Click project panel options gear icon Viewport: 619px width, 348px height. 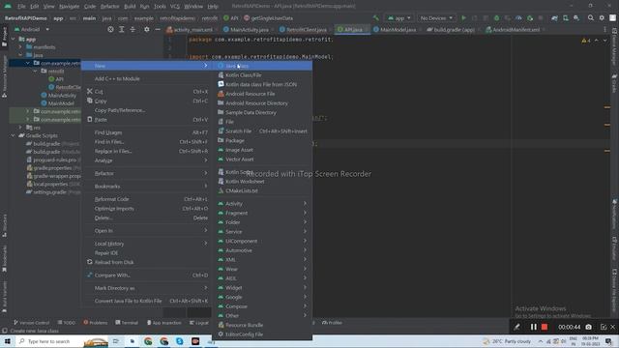(x=146, y=30)
